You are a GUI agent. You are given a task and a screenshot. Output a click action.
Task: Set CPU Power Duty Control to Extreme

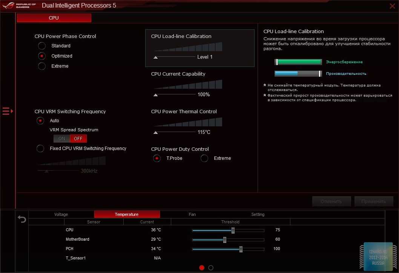(204, 158)
